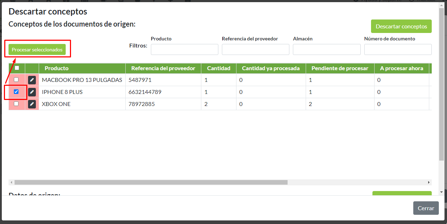Click the horizontal scrollbar right arrow
Viewport: 447px width, 224px height.
(429, 182)
